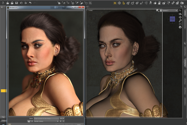Click the plus button beside Render Library
The image size is (187, 125).
pyautogui.click(x=61, y=121)
